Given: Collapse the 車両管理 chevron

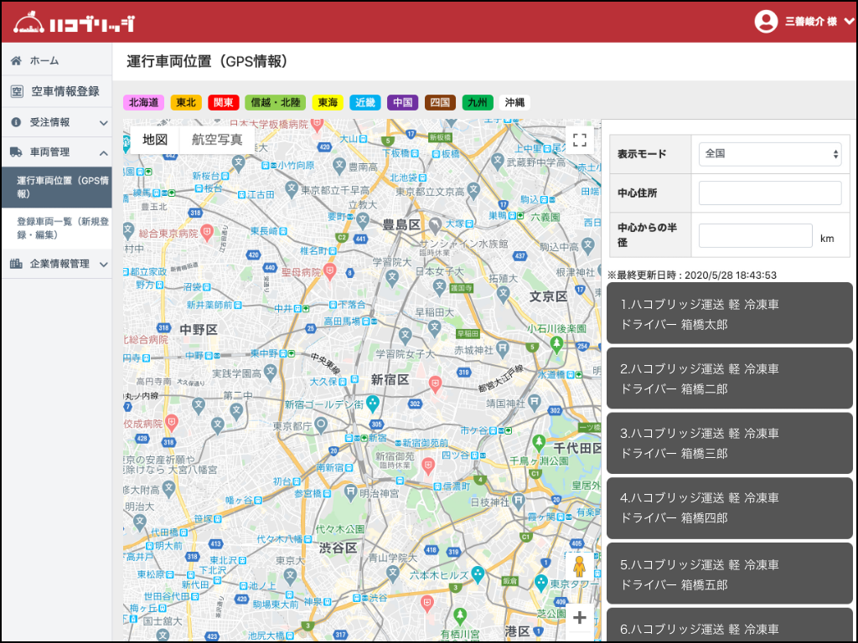Looking at the screenshot, I should point(103,153).
